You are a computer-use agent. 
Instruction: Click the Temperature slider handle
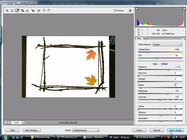148,52
